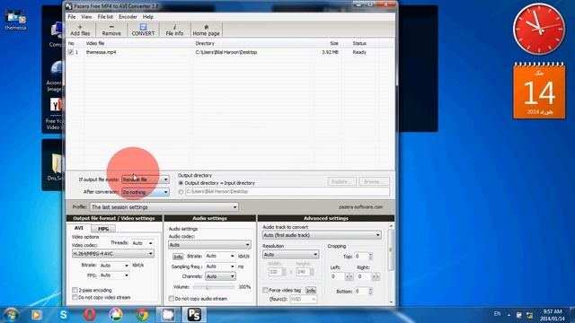Open Opera browser from the taskbar
Image resolution: width=575 pixels, height=323 pixels.
(90, 315)
